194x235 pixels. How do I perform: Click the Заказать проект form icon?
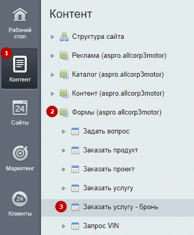click(x=75, y=169)
